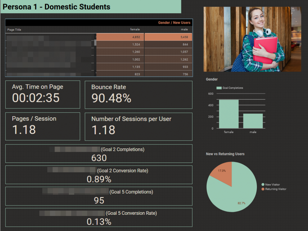308x231 pixels.
Task: Select the Avg. Time on Page scorecard
Action: pyautogui.click(x=43, y=94)
